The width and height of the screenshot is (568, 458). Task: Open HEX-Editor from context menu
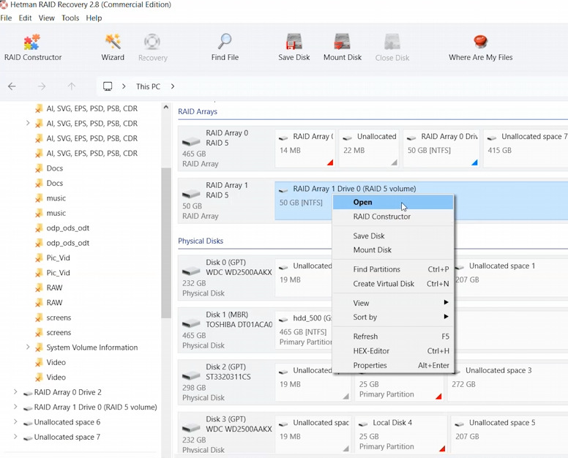coord(393,351)
